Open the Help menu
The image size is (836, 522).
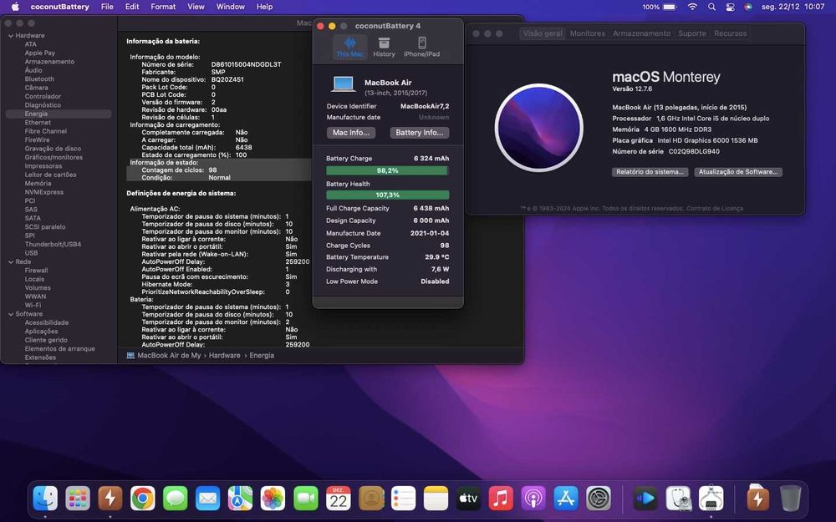[x=264, y=7]
